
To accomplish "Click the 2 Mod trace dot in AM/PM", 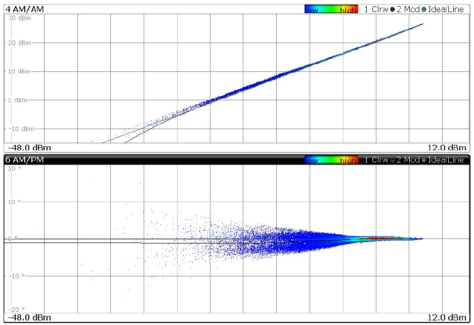I will pos(393,160).
